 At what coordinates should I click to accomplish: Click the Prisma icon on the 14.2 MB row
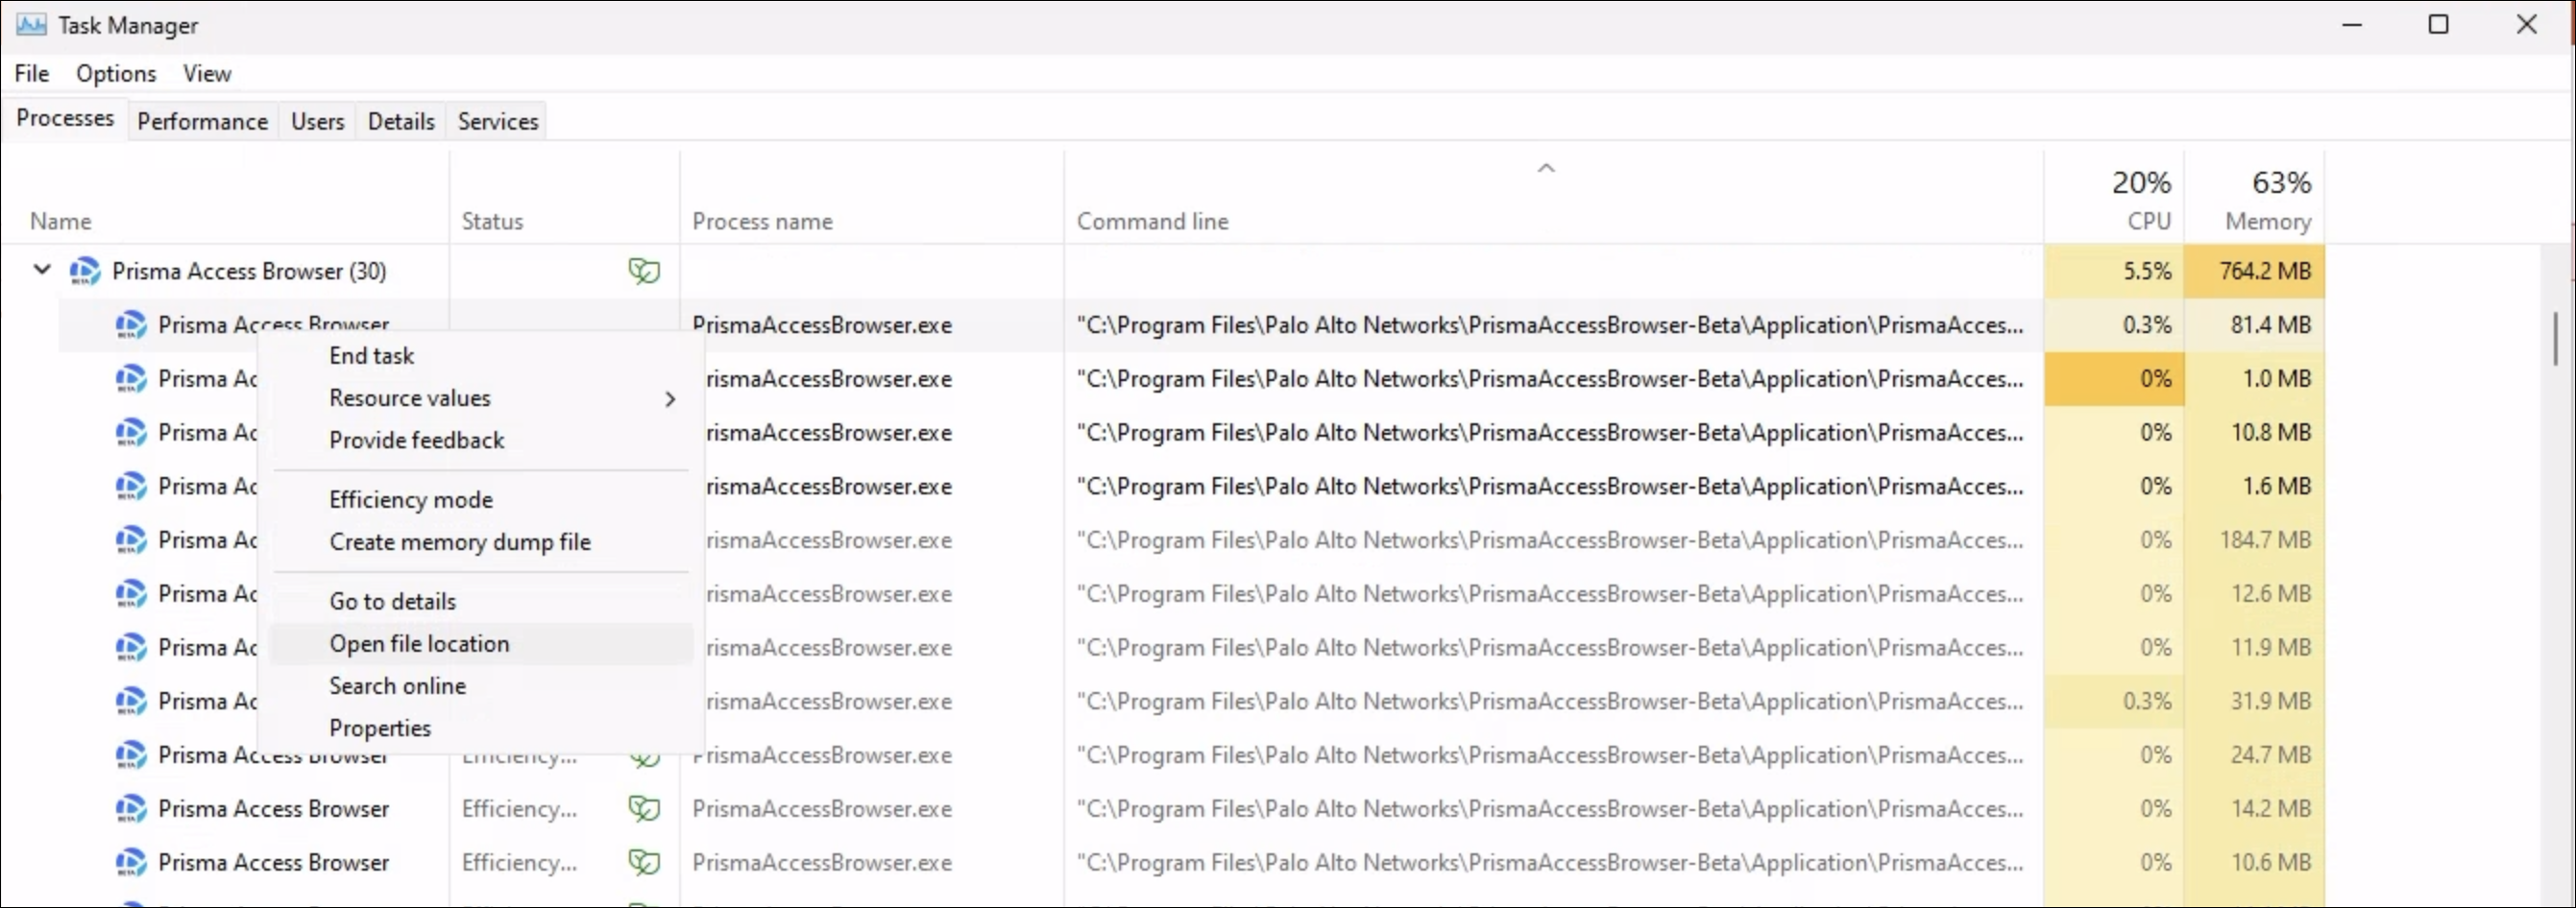(131, 808)
